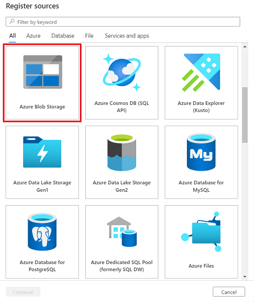Screen dimensions: 254x302
Task: Show the Services and apps tab
Action: (x=127, y=36)
